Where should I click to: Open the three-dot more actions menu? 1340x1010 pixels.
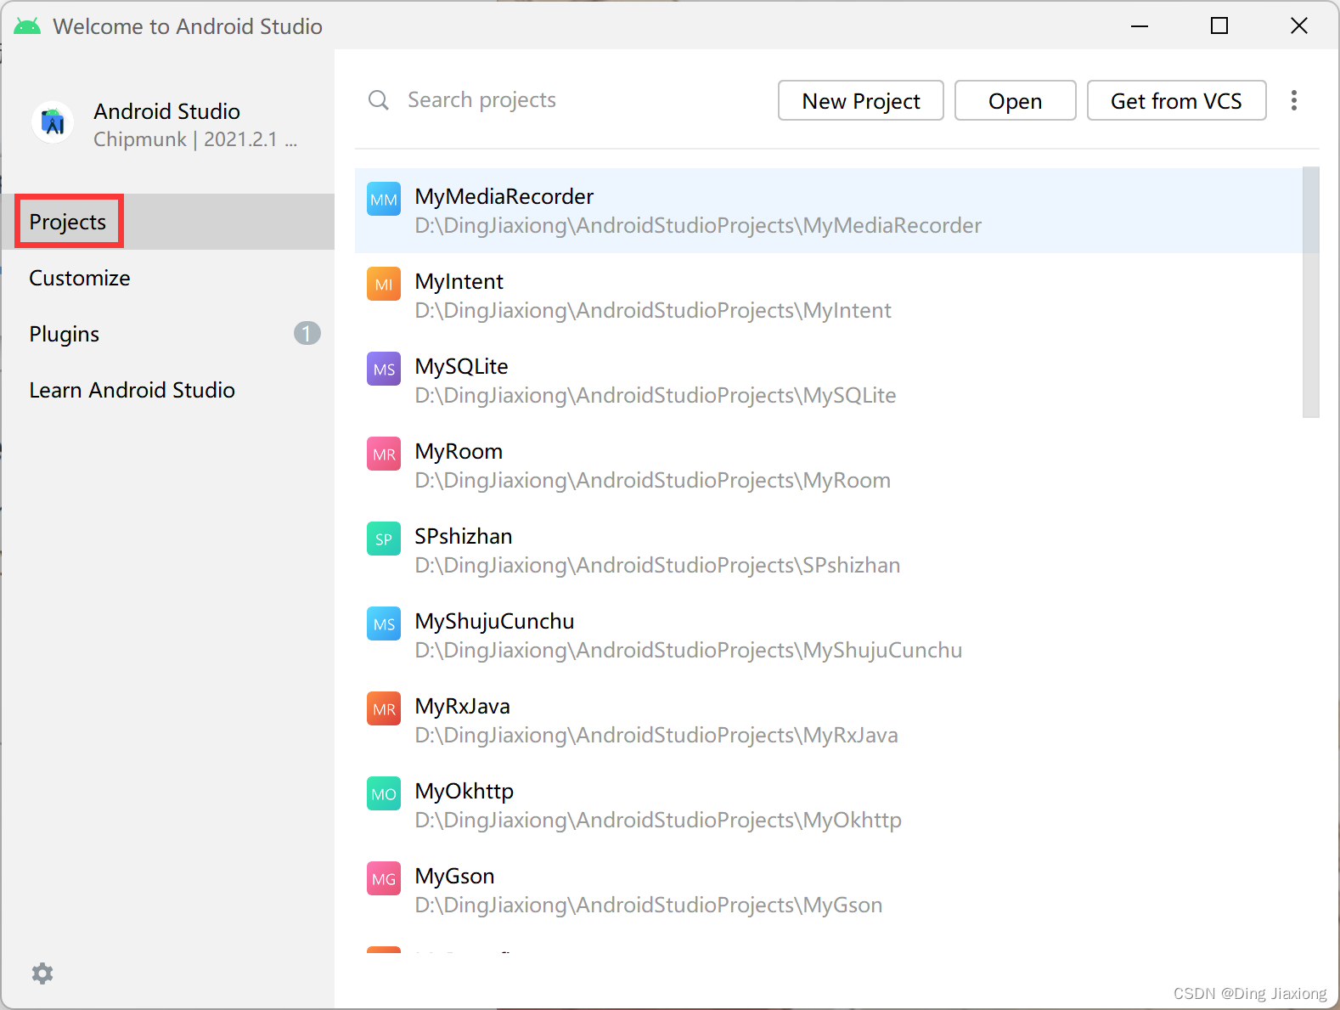pyautogui.click(x=1294, y=100)
